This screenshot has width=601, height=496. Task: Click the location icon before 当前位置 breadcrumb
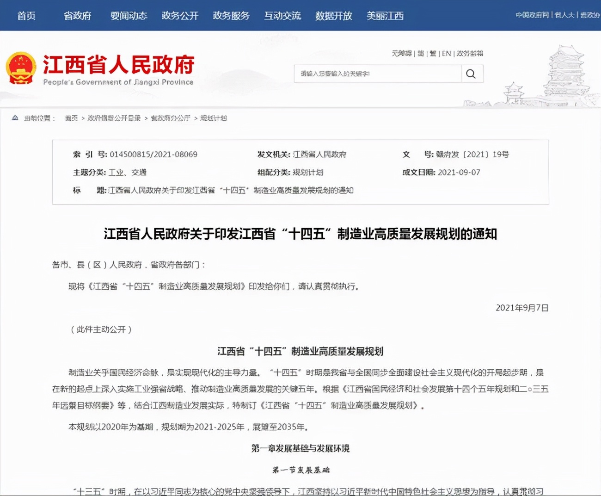pyautogui.click(x=15, y=118)
